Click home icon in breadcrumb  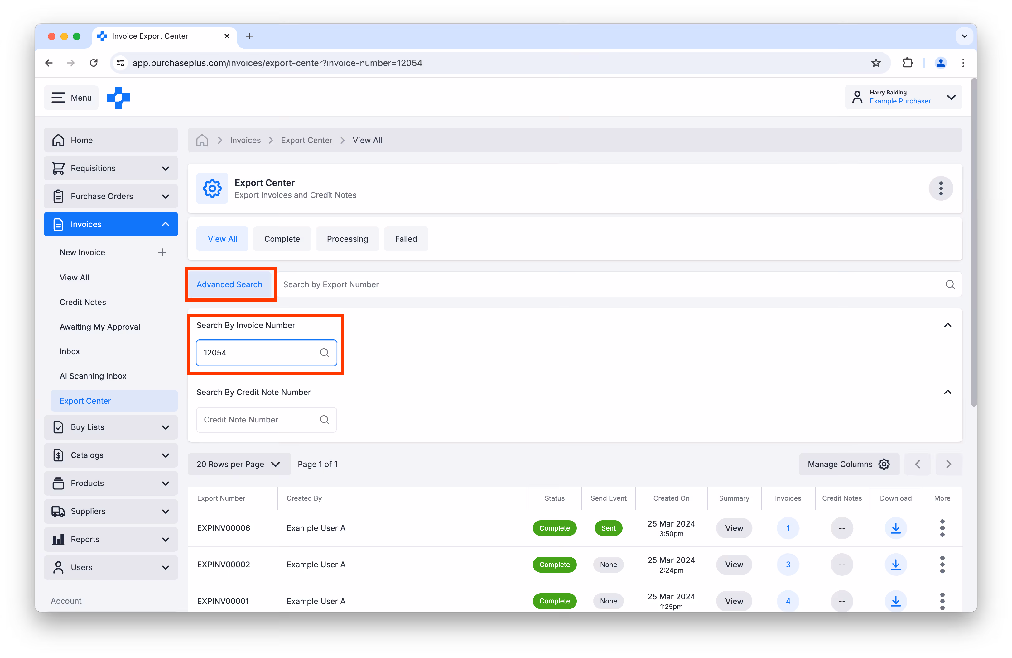pyautogui.click(x=202, y=140)
